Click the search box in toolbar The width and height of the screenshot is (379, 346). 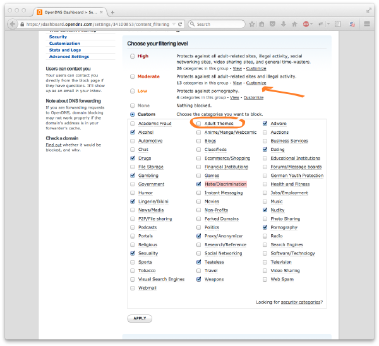pyautogui.click(x=217, y=24)
